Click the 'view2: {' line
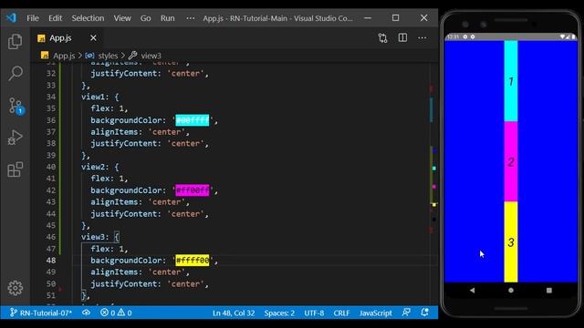584x328 pixels. pyautogui.click(x=99, y=167)
